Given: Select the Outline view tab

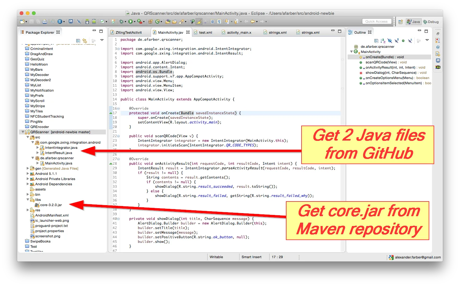Looking at the screenshot, I should (x=360, y=32).
